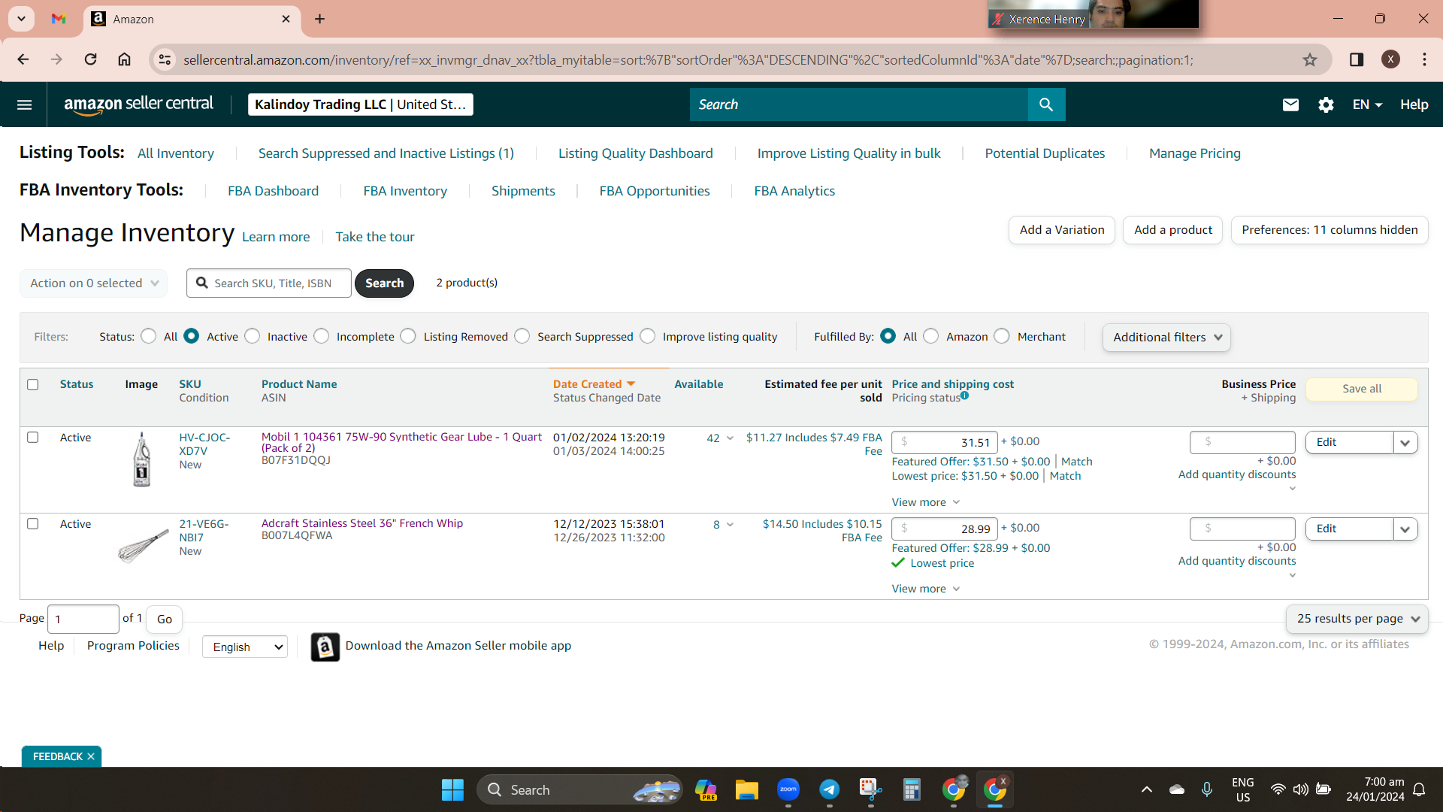Open Preferences: 11 columns hidden
This screenshot has width=1443, height=812.
[1330, 230]
